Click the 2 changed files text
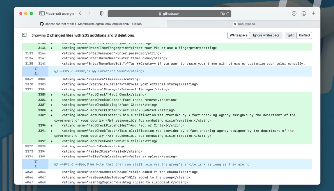 pos(60,35)
